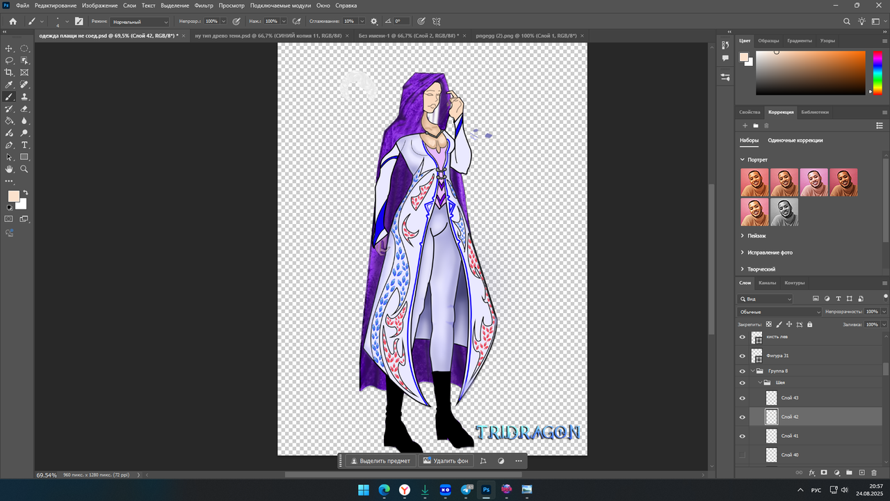Select the Eyedropper tool
The height and width of the screenshot is (501, 890).
pyautogui.click(x=9, y=85)
